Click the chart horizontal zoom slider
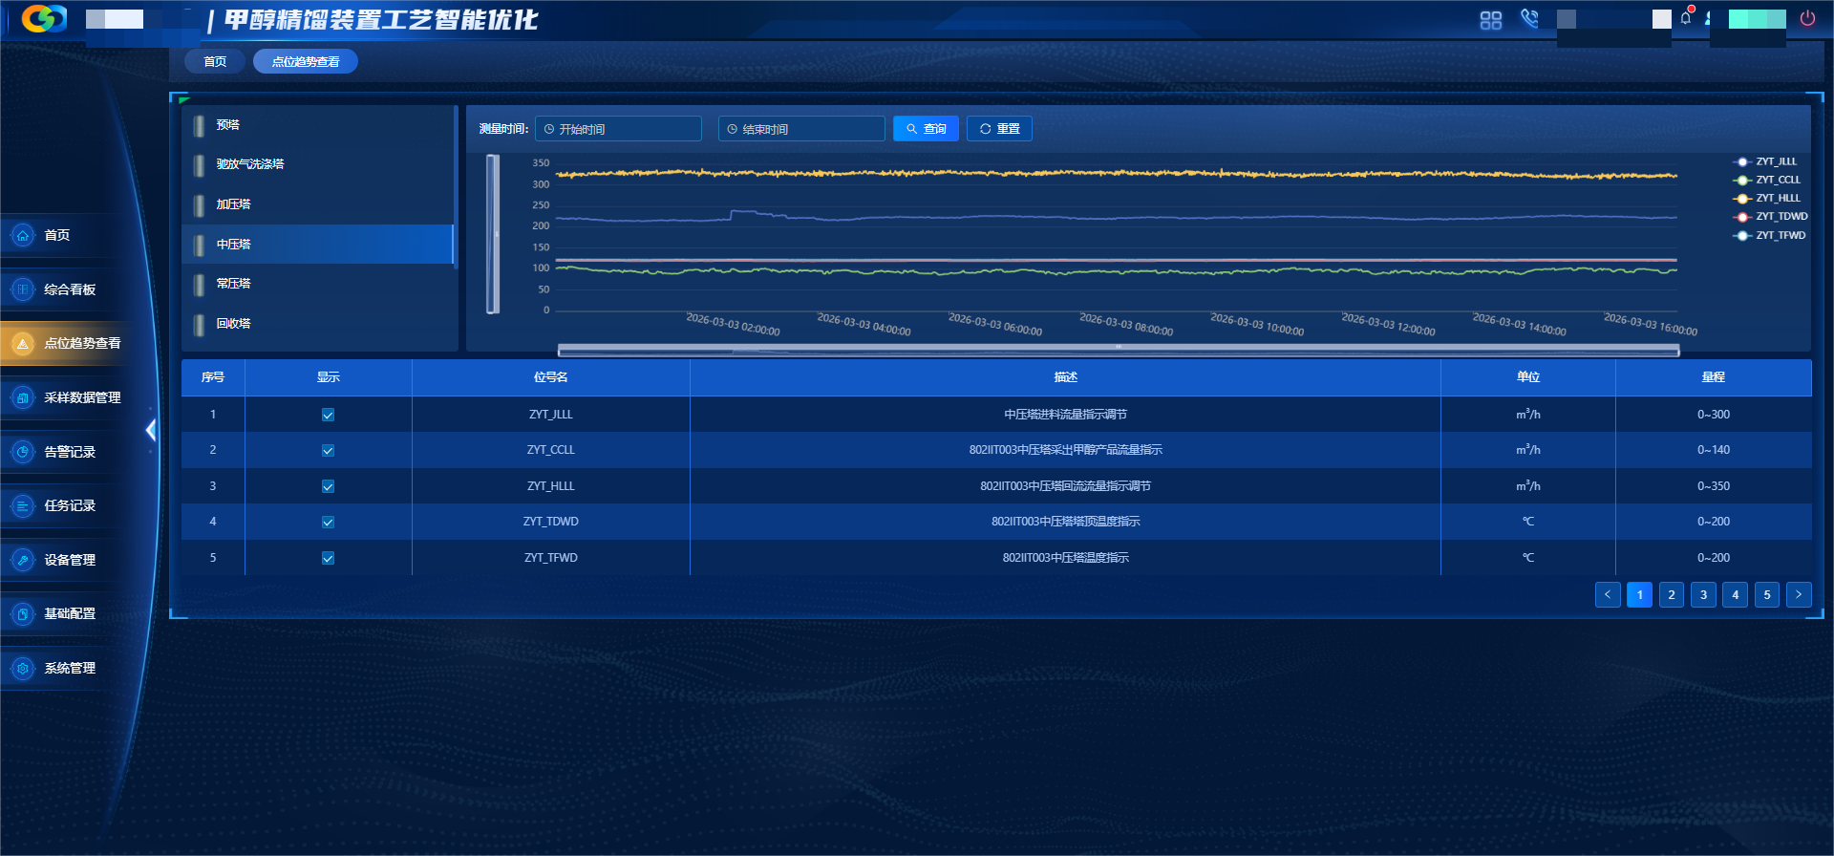Image resolution: width=1834 pixels, height=856 pixels. (x=1118, y=350)
